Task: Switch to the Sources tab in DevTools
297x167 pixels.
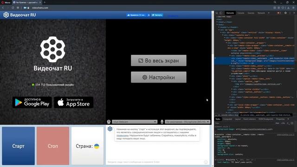Action: (251, 13)
